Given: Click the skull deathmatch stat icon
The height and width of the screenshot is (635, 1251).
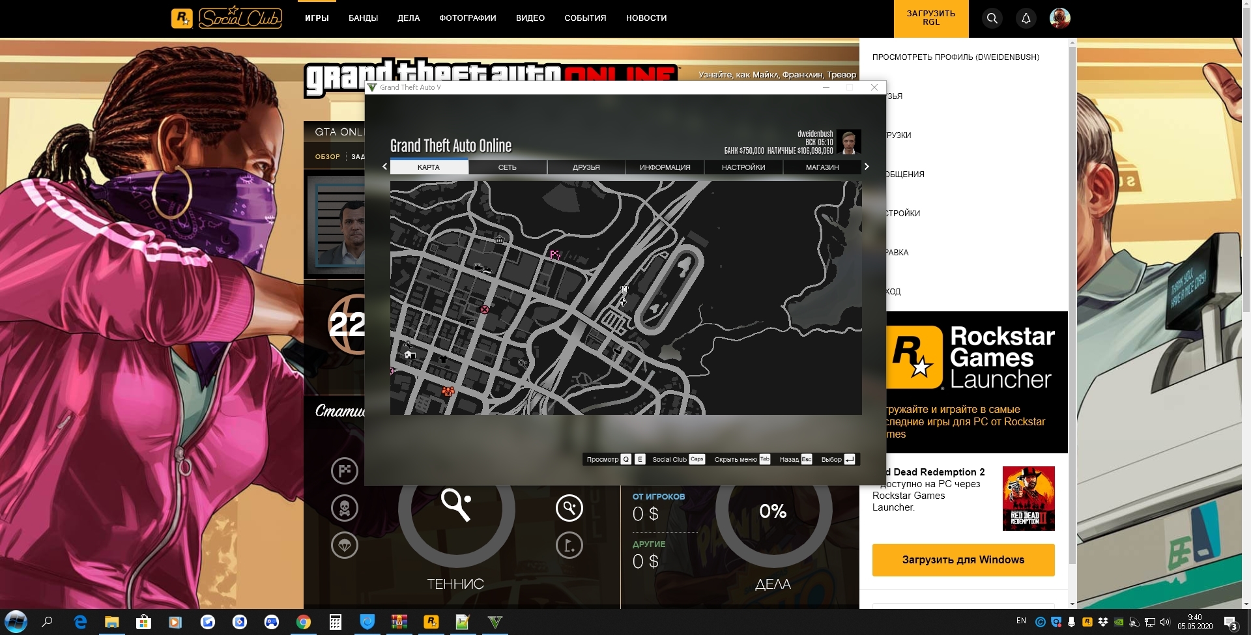Looking at the screenshot, I should pyautogui.click(x=345, y=508).
